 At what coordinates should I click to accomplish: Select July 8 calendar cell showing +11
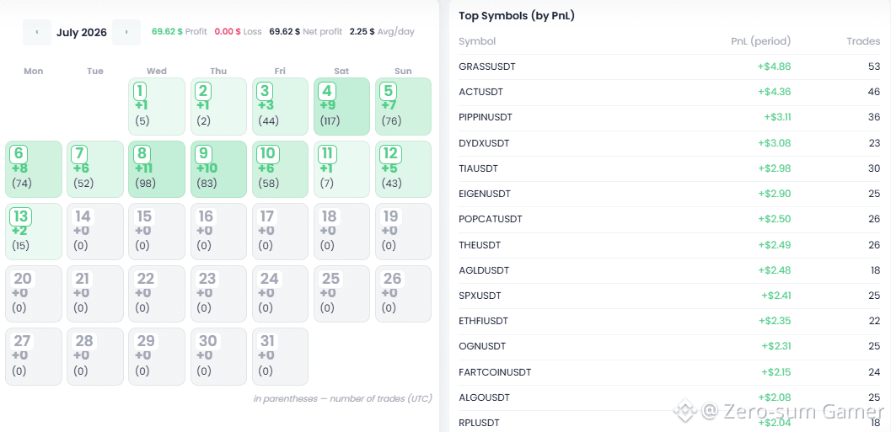[x=157, y=169]
